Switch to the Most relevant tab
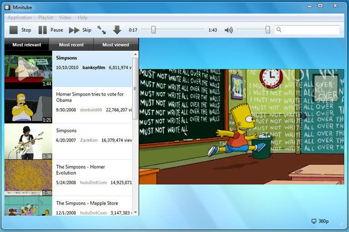Screen dimensions: 349x232 click(x=27, y=44)
